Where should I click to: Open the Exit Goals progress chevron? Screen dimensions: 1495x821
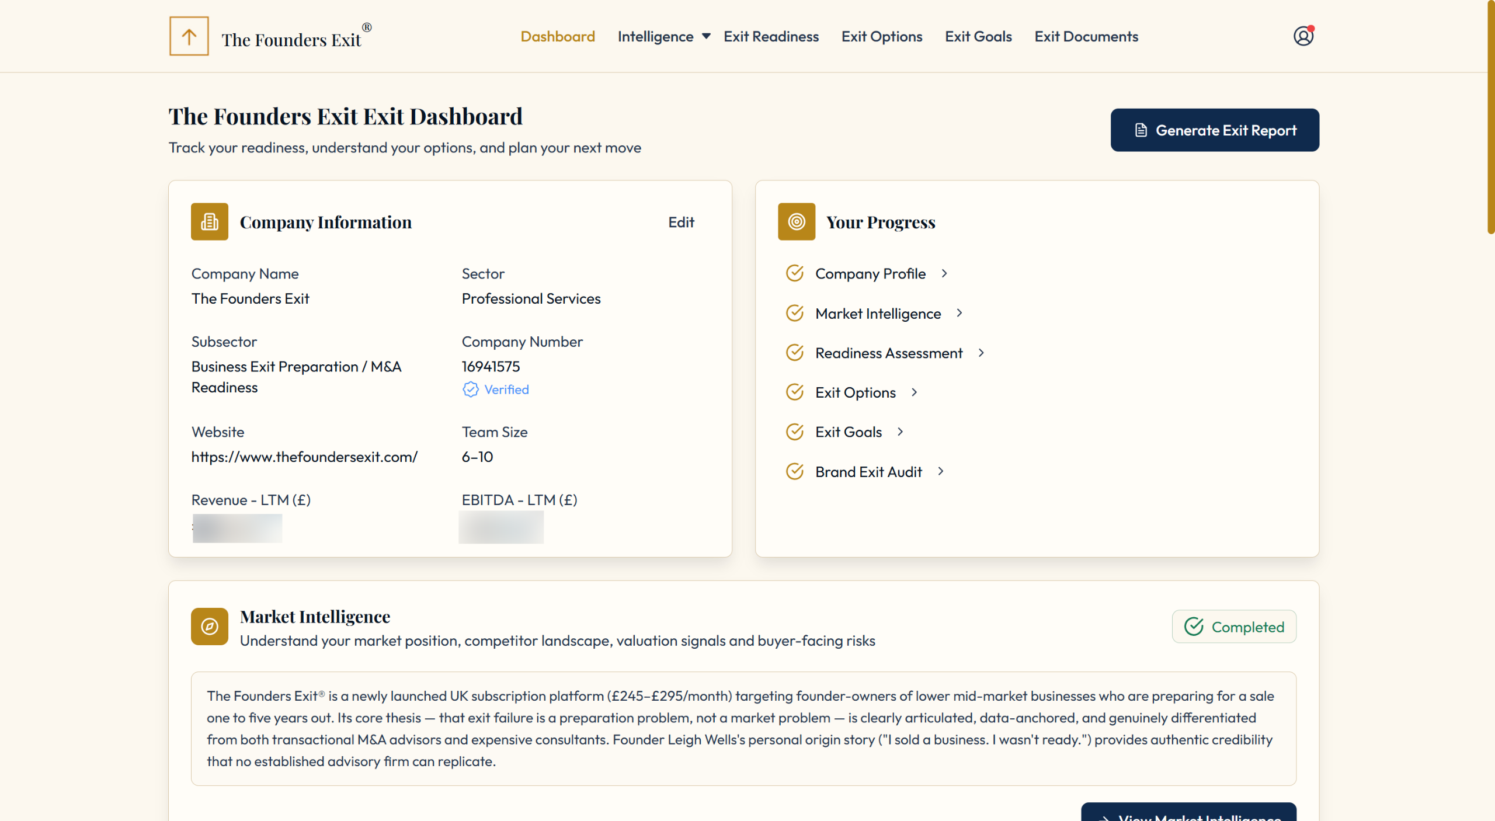(x=901, y=432)
